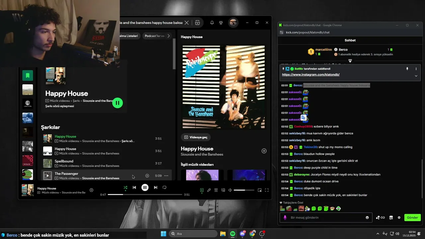Insert the laughing man emote

[301, 208]
